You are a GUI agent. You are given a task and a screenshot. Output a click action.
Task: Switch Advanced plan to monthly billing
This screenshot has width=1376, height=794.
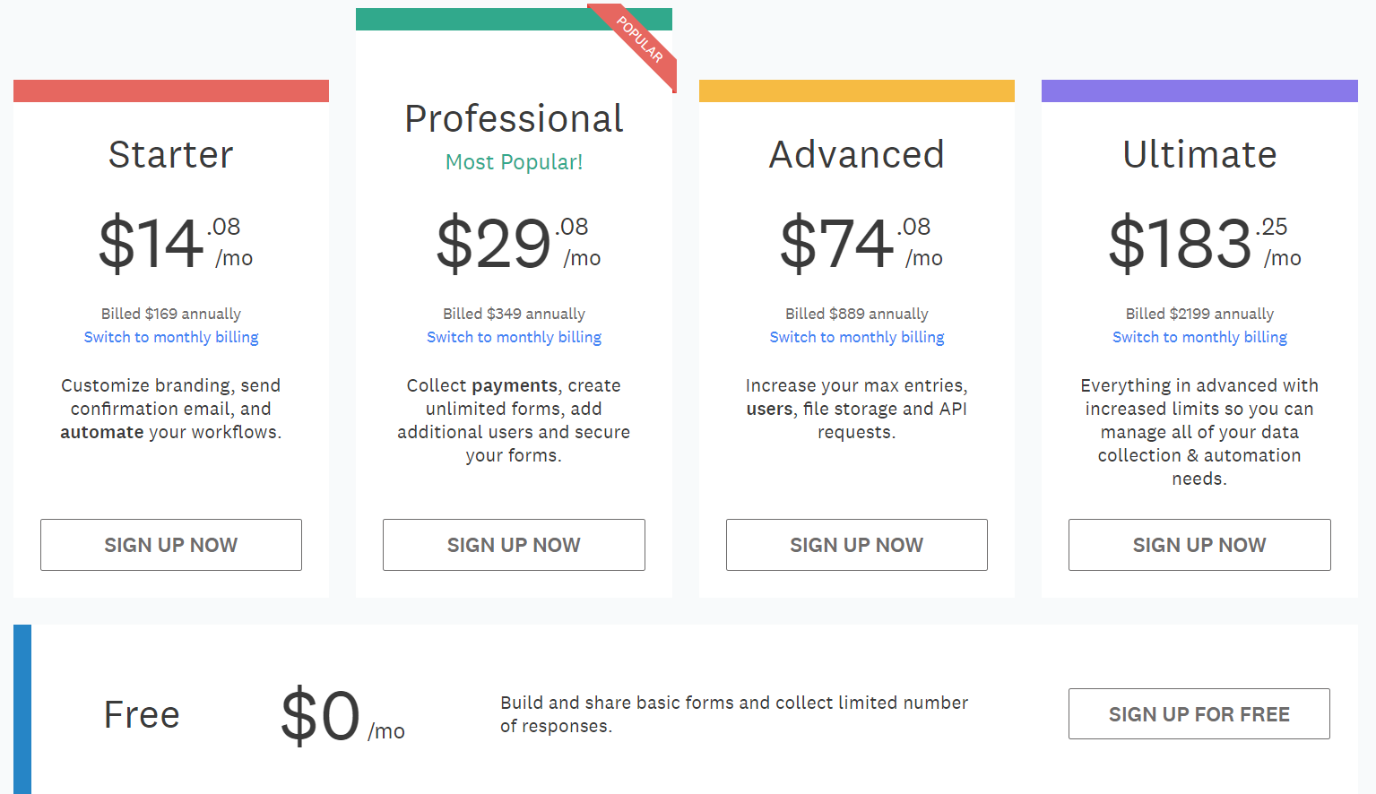(856, 337)
